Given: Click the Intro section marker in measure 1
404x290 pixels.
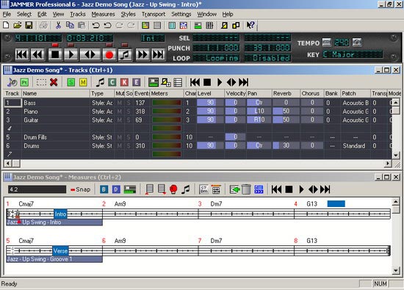Looking at the screenshot, I should tap(60, 214).
